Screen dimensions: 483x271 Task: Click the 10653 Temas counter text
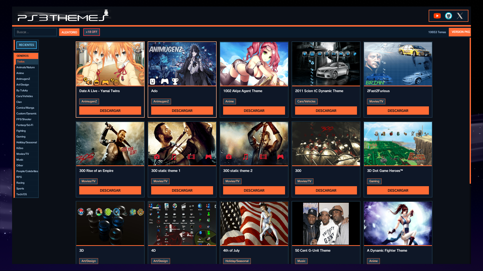click(x=437, y=32)
